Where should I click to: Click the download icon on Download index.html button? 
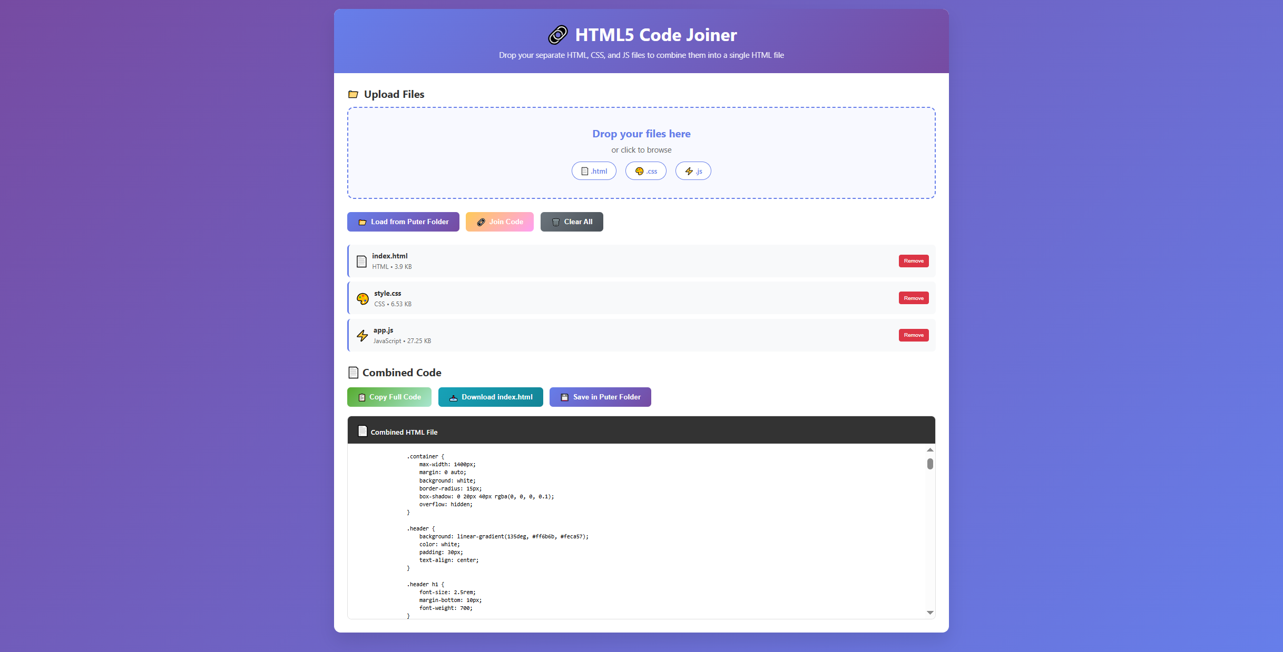click(453, 397)
